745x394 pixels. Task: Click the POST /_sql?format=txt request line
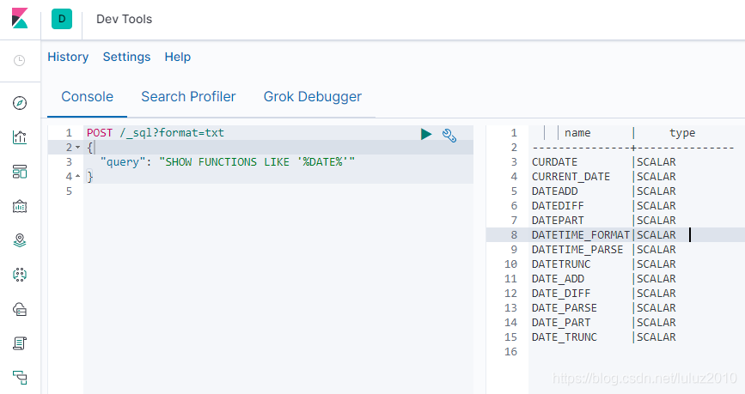[155, 133]
